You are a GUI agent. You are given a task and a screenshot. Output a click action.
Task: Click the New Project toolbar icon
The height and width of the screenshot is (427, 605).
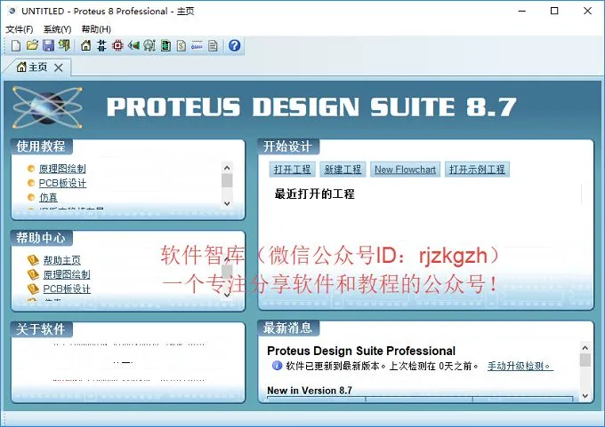click(x=16, y=46)
